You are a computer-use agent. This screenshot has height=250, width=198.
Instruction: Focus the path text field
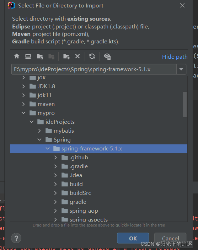94,69
